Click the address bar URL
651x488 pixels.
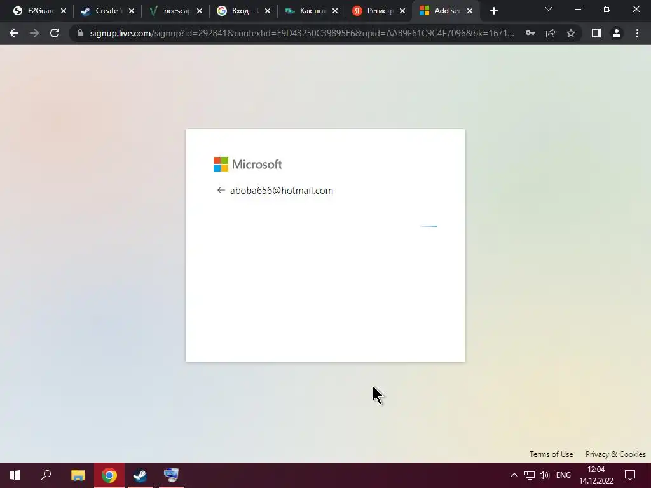(x=302, y=33)
